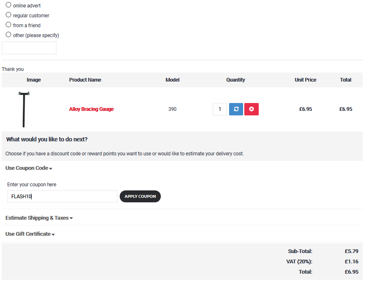
Task: Select the online advert radio option
Action: 8,5
